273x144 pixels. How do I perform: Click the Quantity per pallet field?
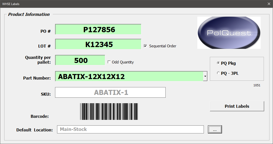click(80, 60)
